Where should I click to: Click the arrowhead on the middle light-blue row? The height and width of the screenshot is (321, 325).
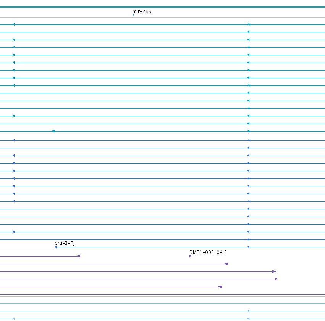tap(248, 311)
